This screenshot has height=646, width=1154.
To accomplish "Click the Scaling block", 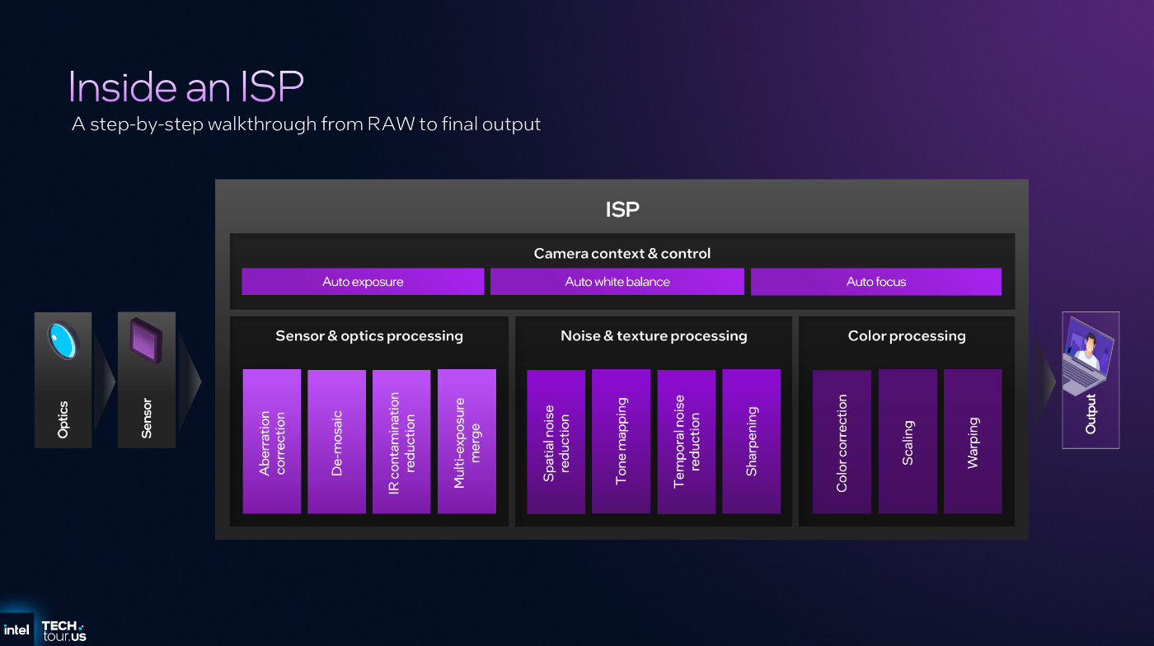I will point(908,442).
